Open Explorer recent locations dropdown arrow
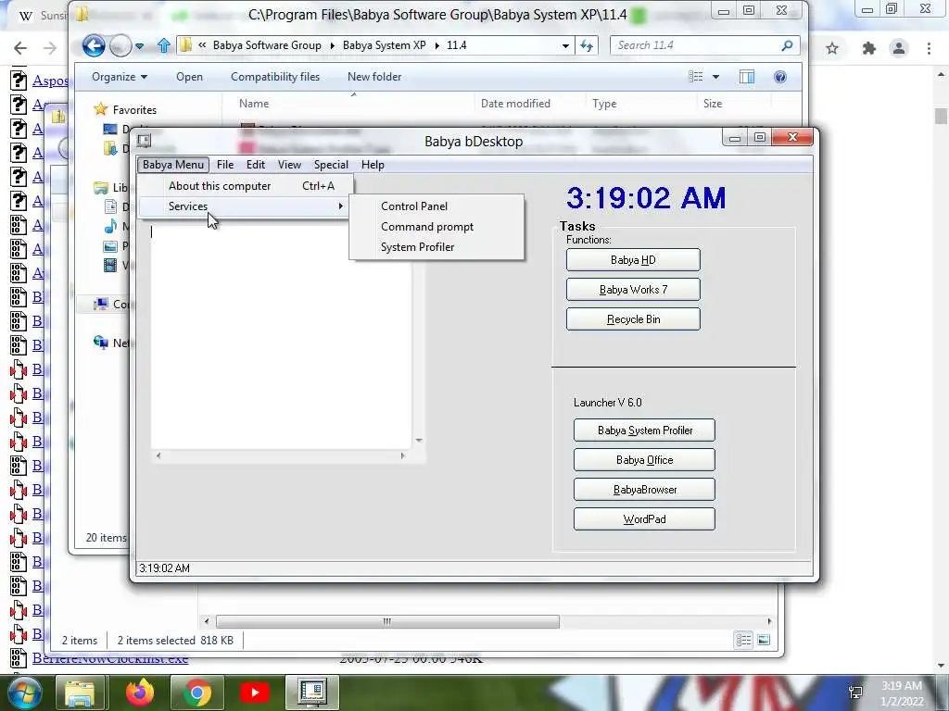Viewport: 949px width, 711px height. click(139, 46)
